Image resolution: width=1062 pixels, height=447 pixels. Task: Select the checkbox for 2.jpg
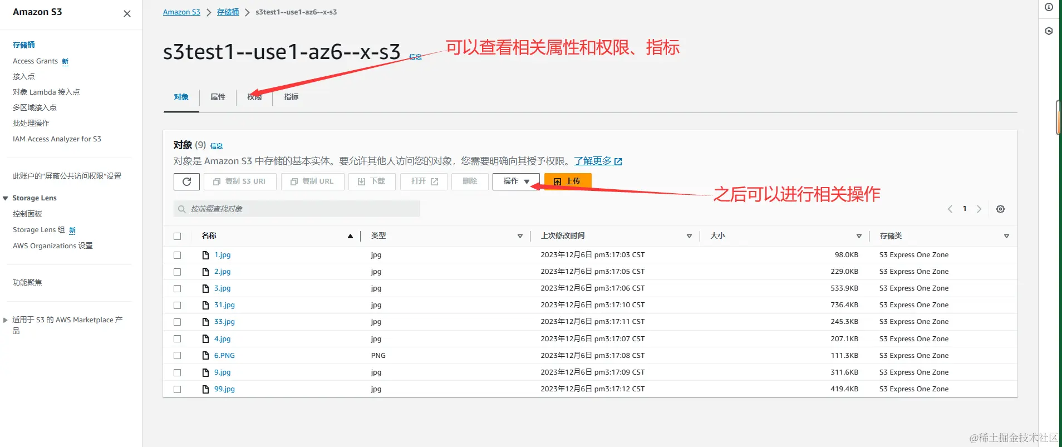click(177, 272)
